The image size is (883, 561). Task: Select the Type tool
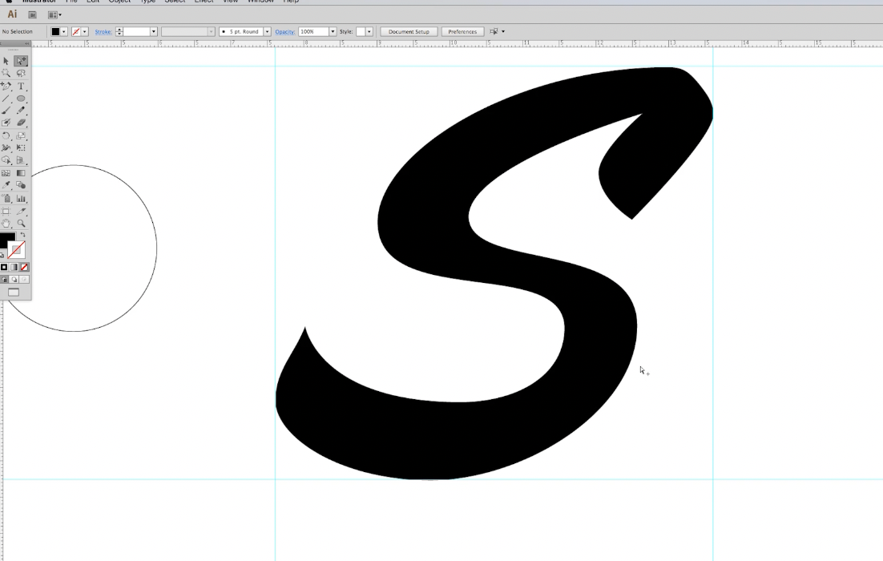click(x=22, y=87)
